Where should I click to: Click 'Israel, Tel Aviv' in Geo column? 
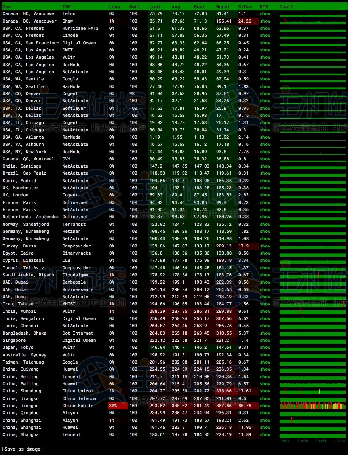click(x=23, y=268)
